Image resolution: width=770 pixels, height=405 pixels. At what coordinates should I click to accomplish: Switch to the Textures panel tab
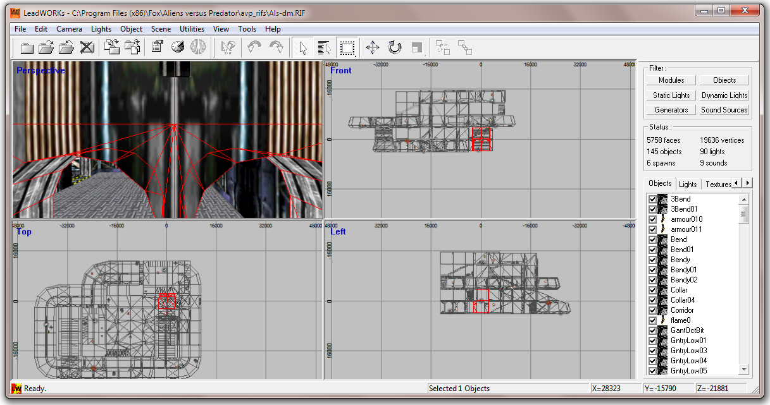pos(719,184)
